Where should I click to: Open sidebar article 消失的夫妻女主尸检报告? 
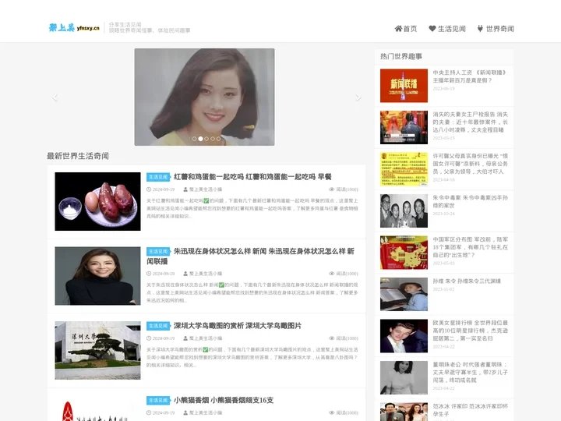click(470, 122)
